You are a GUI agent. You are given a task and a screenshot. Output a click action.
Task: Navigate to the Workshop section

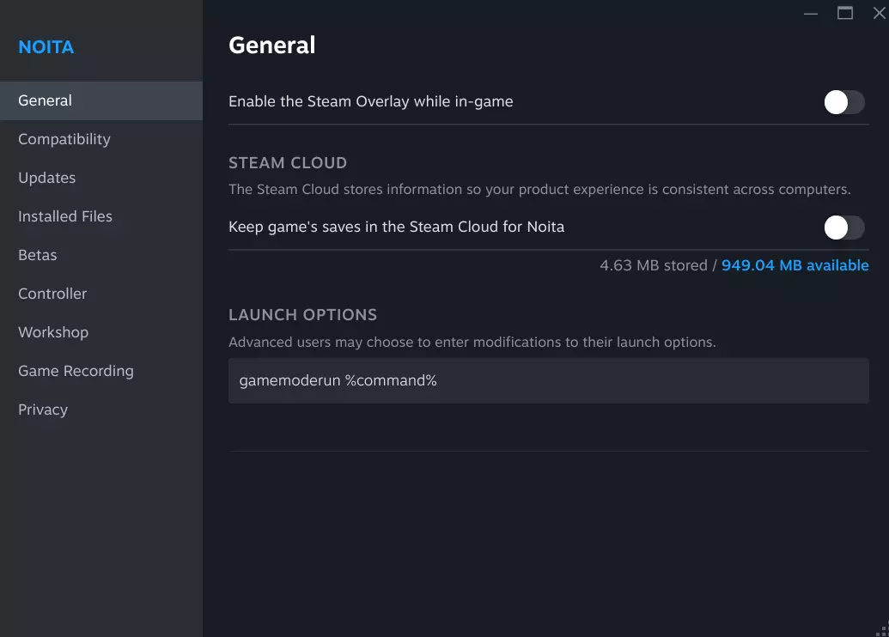point(53,332)
